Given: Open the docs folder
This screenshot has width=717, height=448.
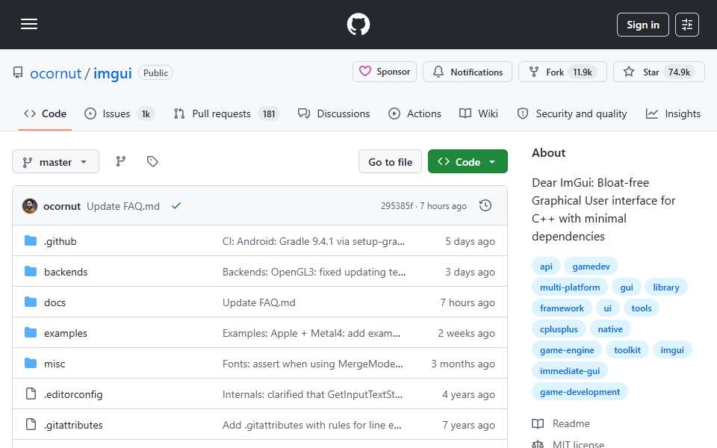Looking at the screenshot, I should click(x=55, y=302).
